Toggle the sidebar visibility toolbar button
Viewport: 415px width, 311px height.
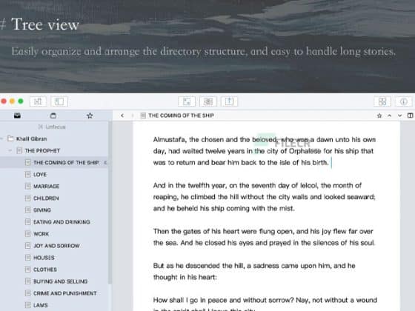click(x=59, y=101)
